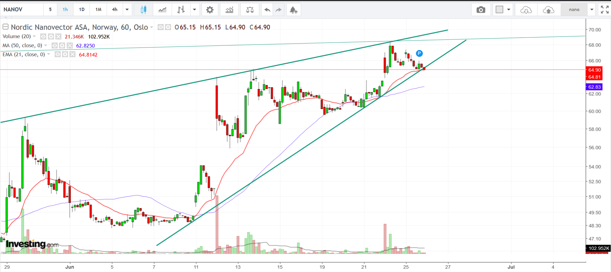Select the 5 minute interval
This screenshot has width=611, height=272.
point(50,10)
